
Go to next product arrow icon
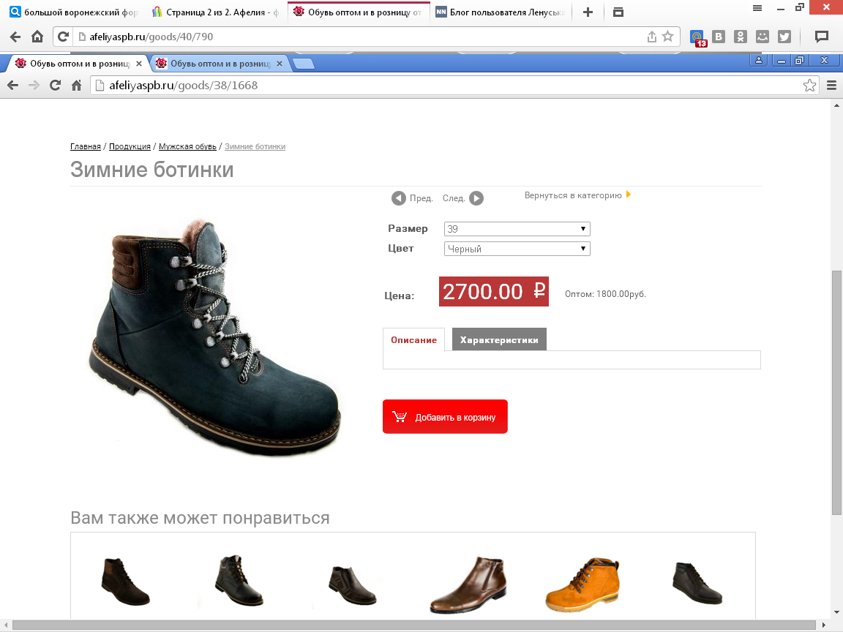476,198
